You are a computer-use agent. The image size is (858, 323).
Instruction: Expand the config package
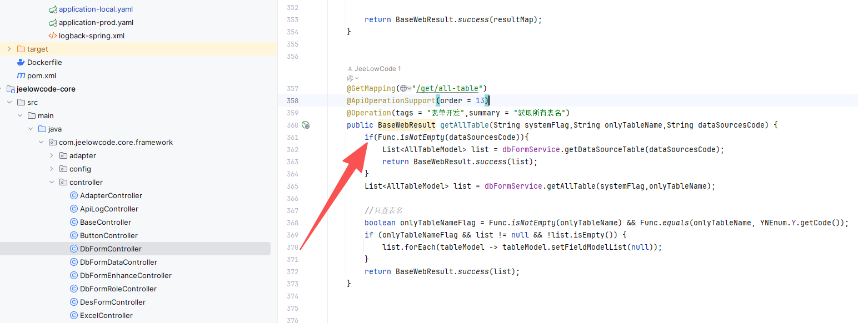pos(52,169)
